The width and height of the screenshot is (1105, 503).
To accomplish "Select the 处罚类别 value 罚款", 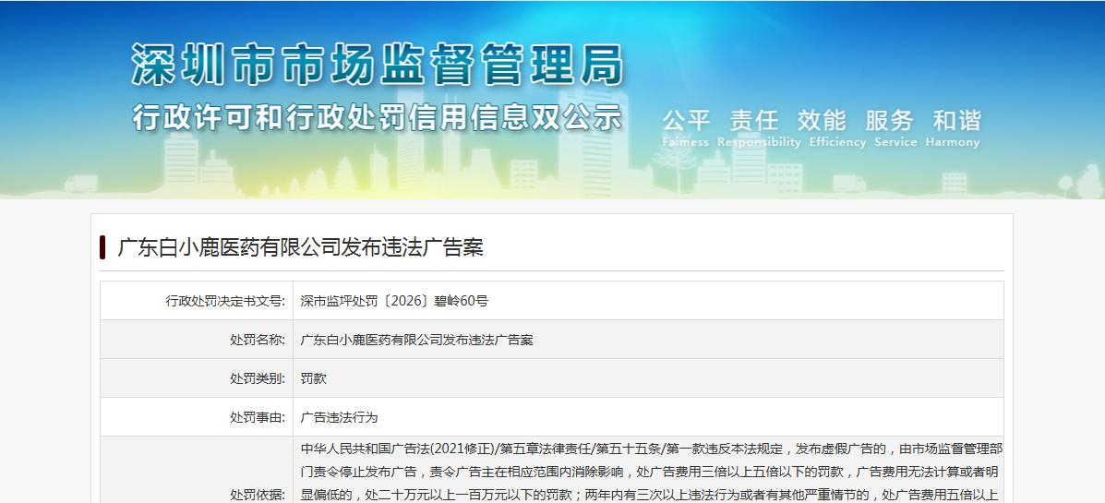I will (314, 378).
